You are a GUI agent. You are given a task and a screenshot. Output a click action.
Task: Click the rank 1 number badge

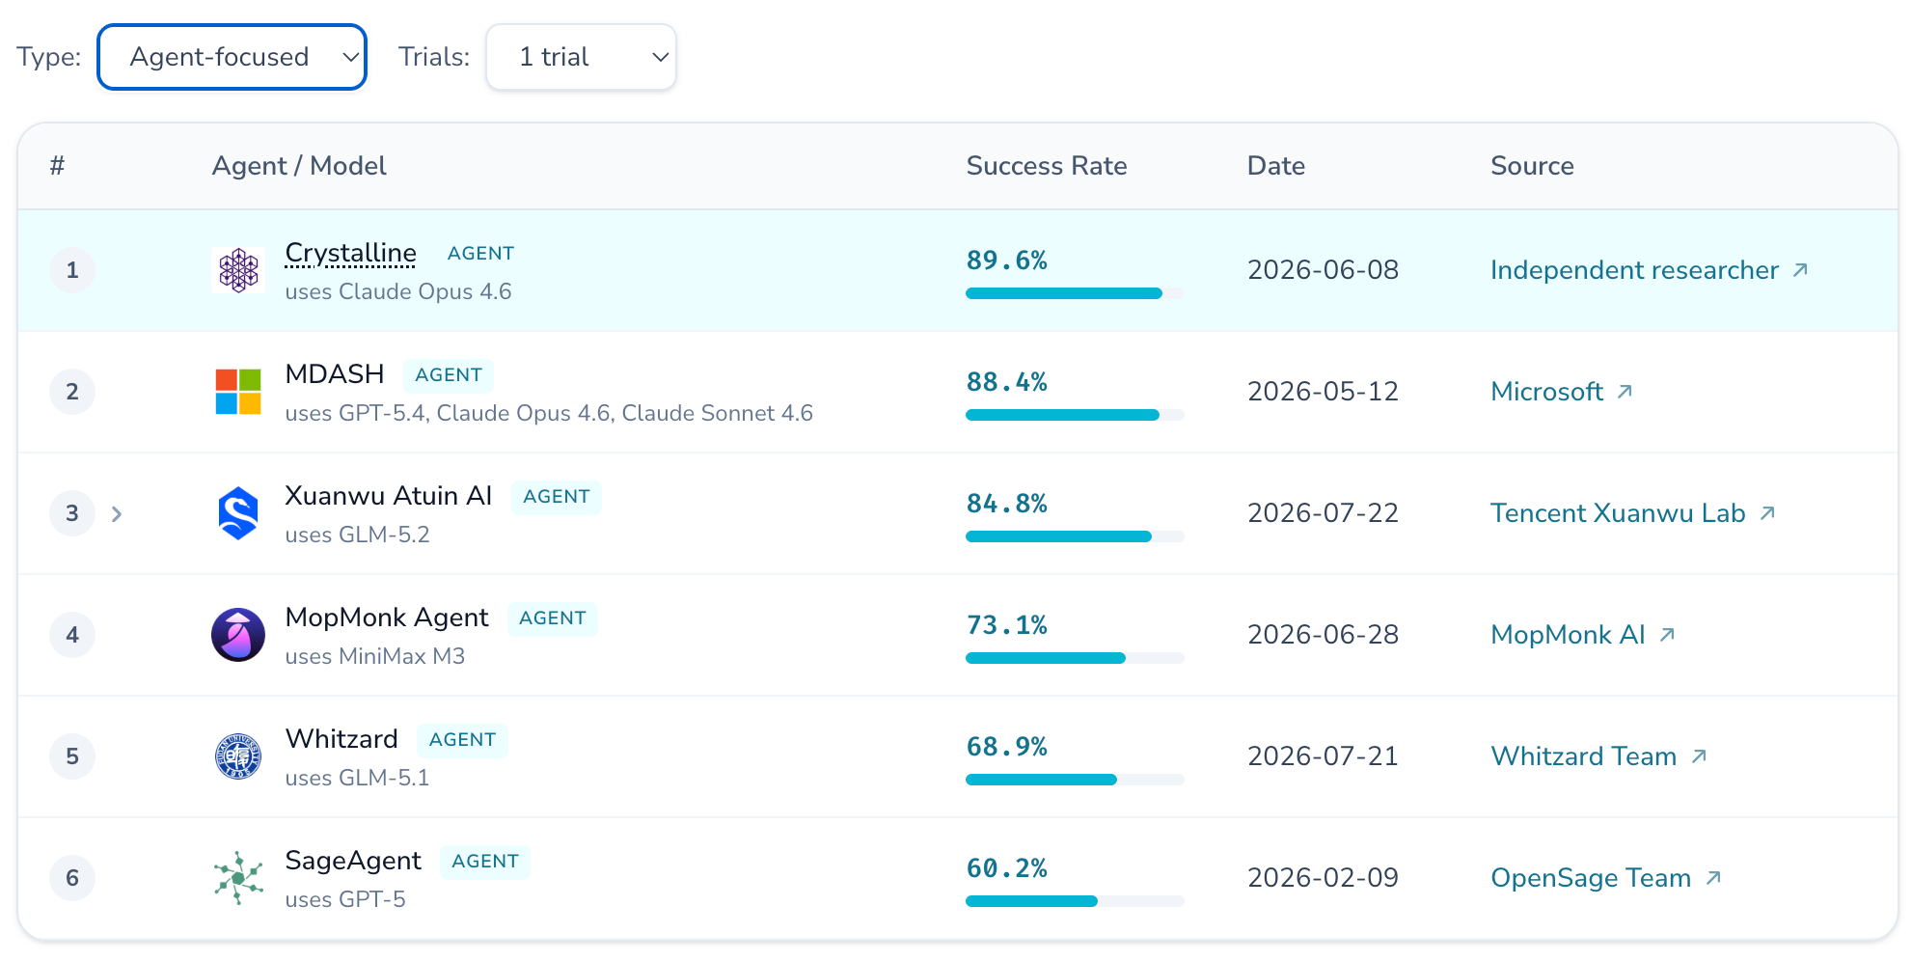click(72, 270)
